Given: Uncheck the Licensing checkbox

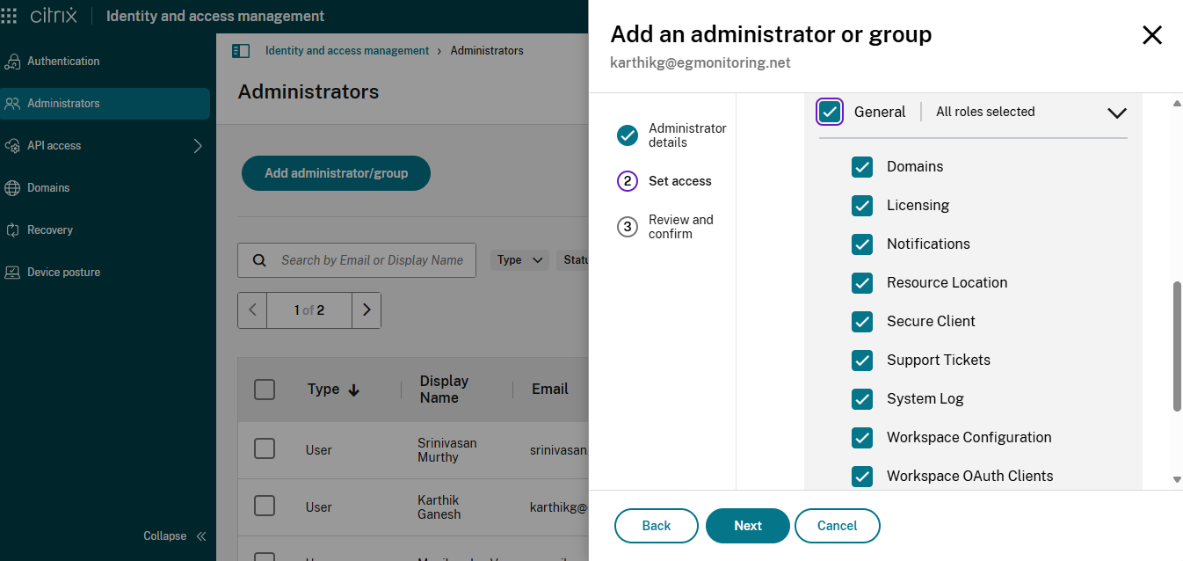Looking at the screenshot, I should click(862, 206).
